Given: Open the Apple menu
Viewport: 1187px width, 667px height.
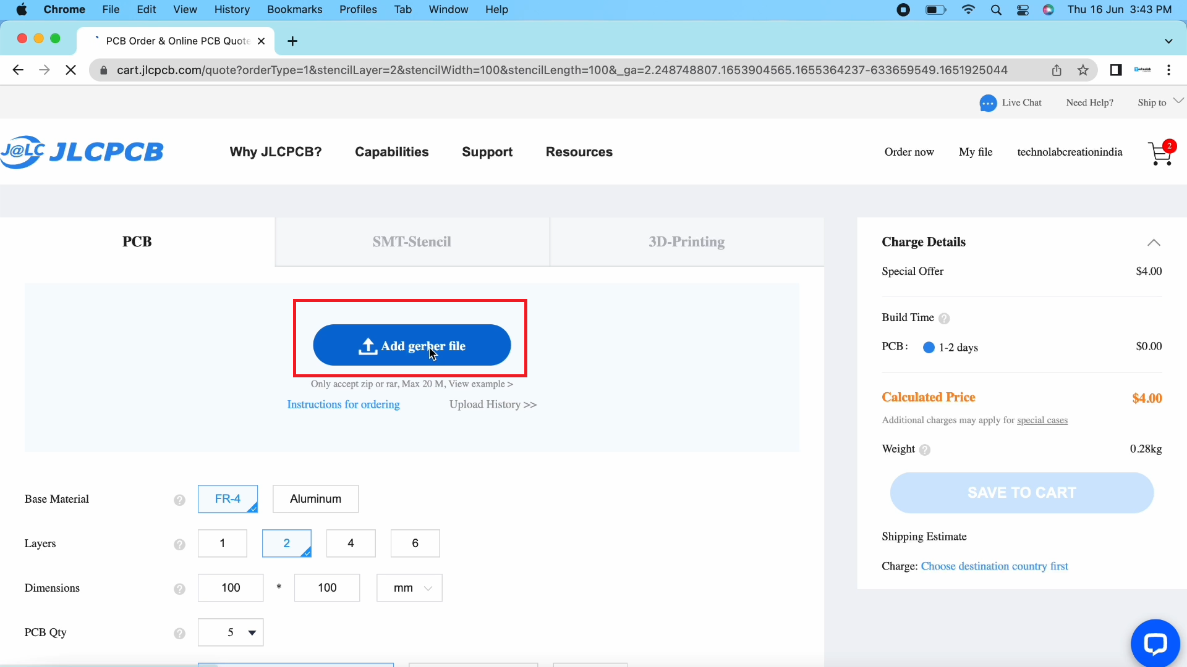Looking at the screenshot, I should tap(22, 9).
